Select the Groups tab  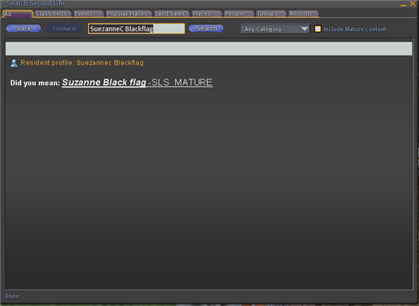[x=271, y=14]
